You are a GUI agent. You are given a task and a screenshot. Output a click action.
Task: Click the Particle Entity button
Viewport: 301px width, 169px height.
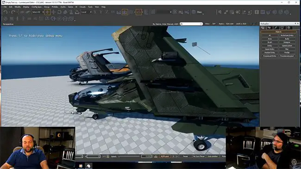[270, 53]
